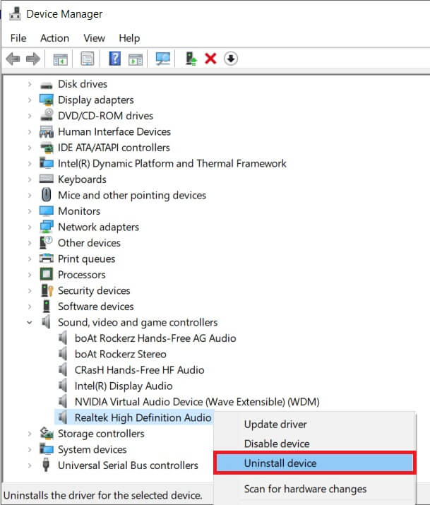Click the Monitors category icon
The height and width of the screenshot is (505, 430).
pyautogui.click(x=47, y=211)
